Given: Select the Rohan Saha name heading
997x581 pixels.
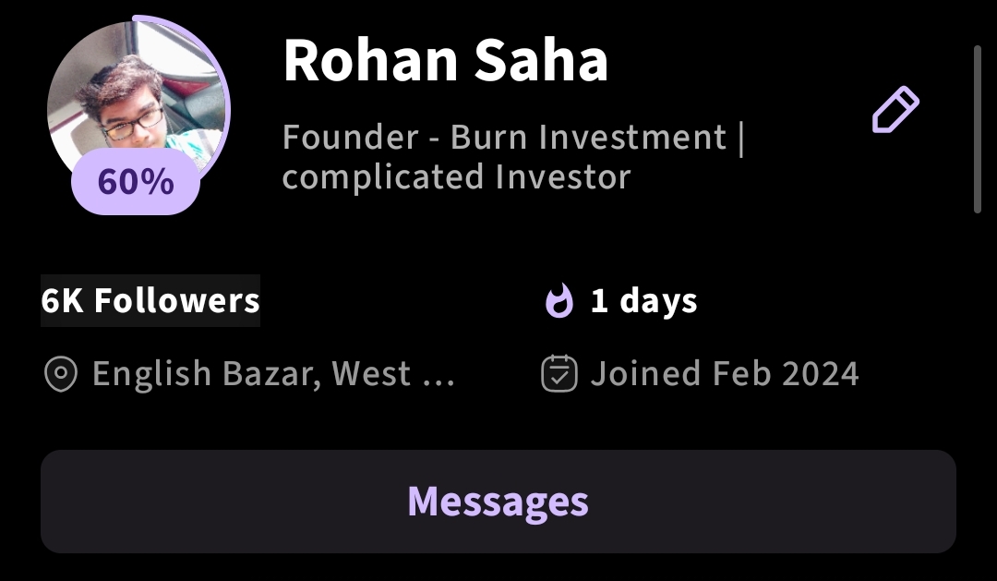Looking at the screenshot, I should tap(445, 61).
